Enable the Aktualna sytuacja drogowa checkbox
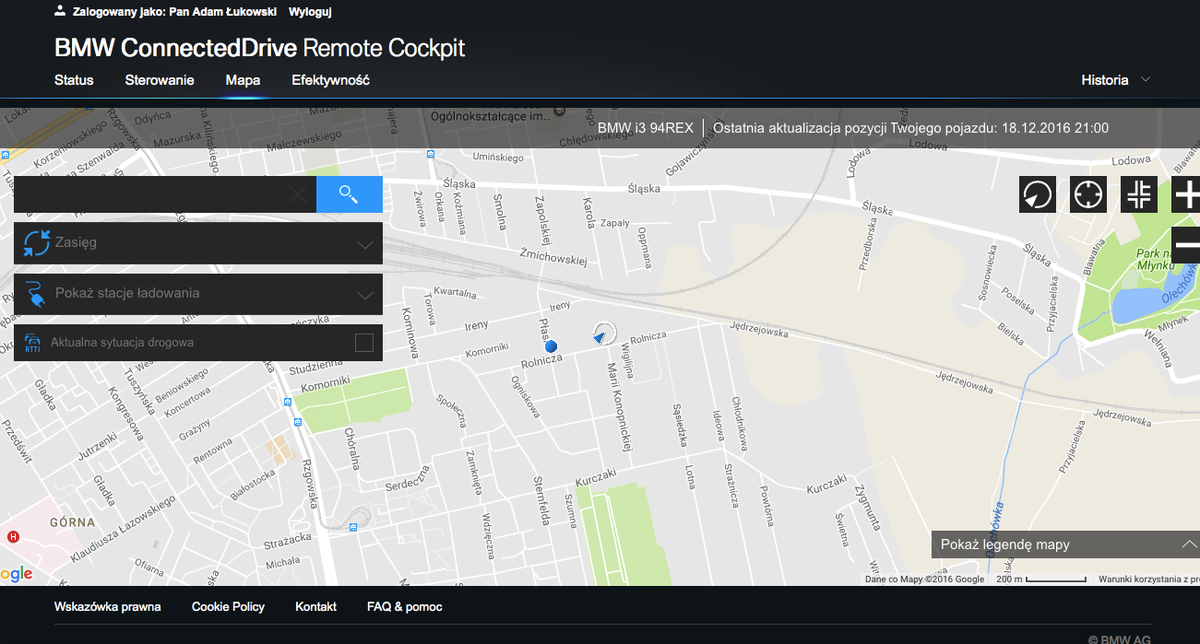The height and width of the screenshot is (644, 1200). pos(364,343)
